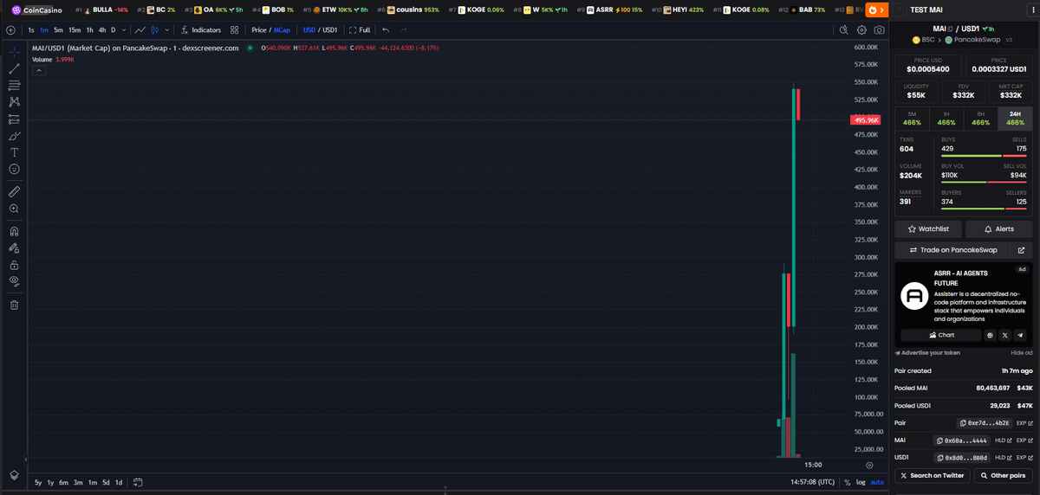The height and width of the screenshot is (495, 1040).
Task: Click the compare or add symbol icon
Action: coord(10,29)
